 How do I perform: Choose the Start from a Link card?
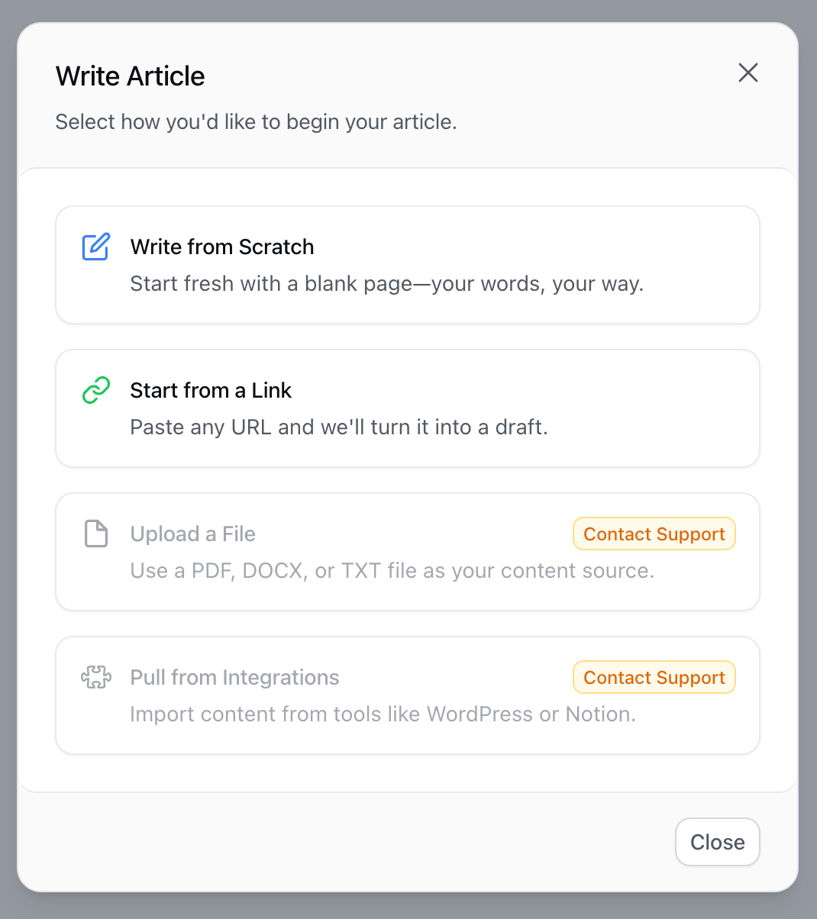[x=408, y=408]
